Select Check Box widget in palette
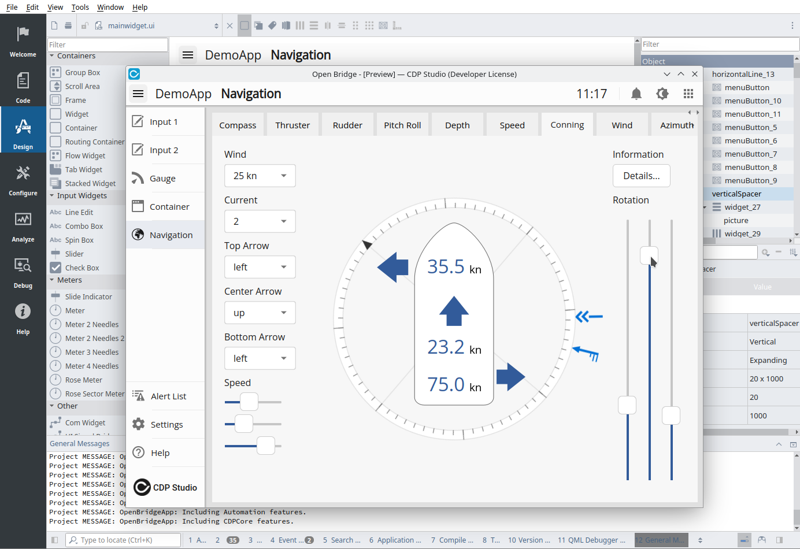Screen dimensions: 800x549 [x=82, y=268]
